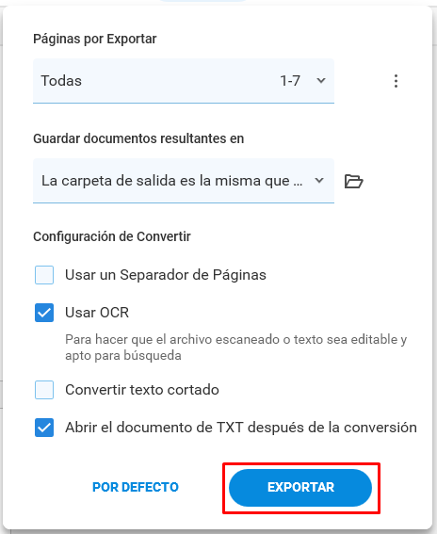Image resolution: width=437 pixels, height=534 pixels.
Task: Click the EXPORTAR button
Action: click(x=300, y=487)
